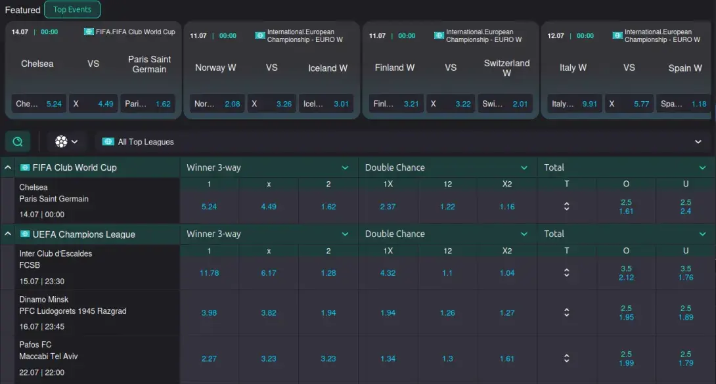Viewport: 716px width, 384px height.
Task: Collapse the UEFA Champions League section
Action: (x=8, y=234)
